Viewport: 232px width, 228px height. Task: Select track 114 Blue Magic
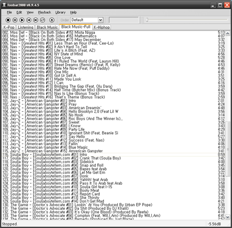pos(114,147)
